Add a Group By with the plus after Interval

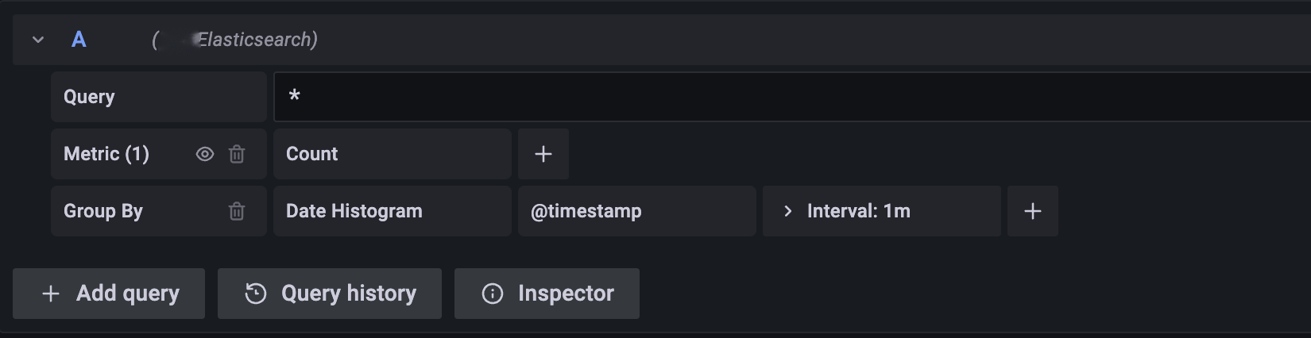point(1033,211)
